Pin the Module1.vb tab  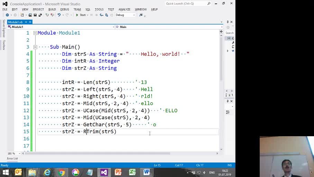(x=26, y=22)
